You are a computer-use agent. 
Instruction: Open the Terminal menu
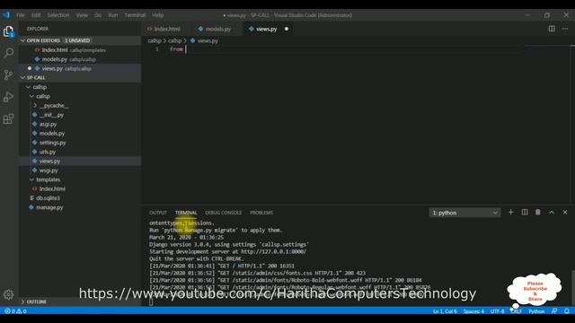135,15
